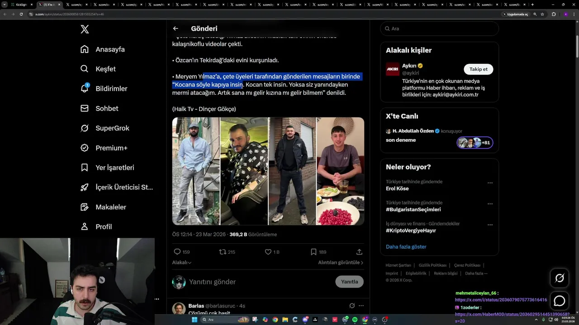The image size is (579, 325).
Task: Click the repost icon with 215
Action: [223, 252]
